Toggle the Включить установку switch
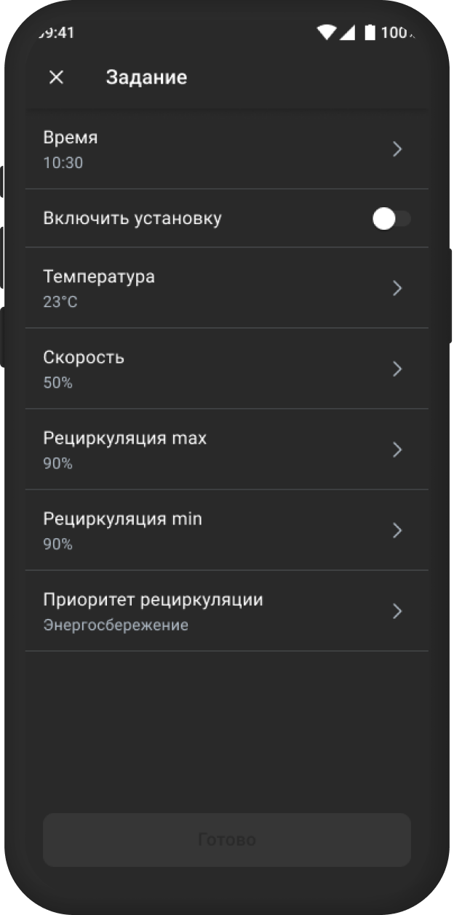This screenshot has height=915, width=454. pyautogui.click(x=392, y=218)
